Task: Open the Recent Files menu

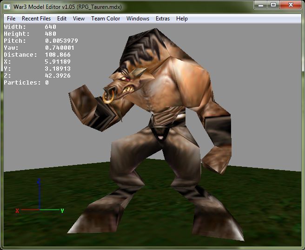Action: pos(36,19)
